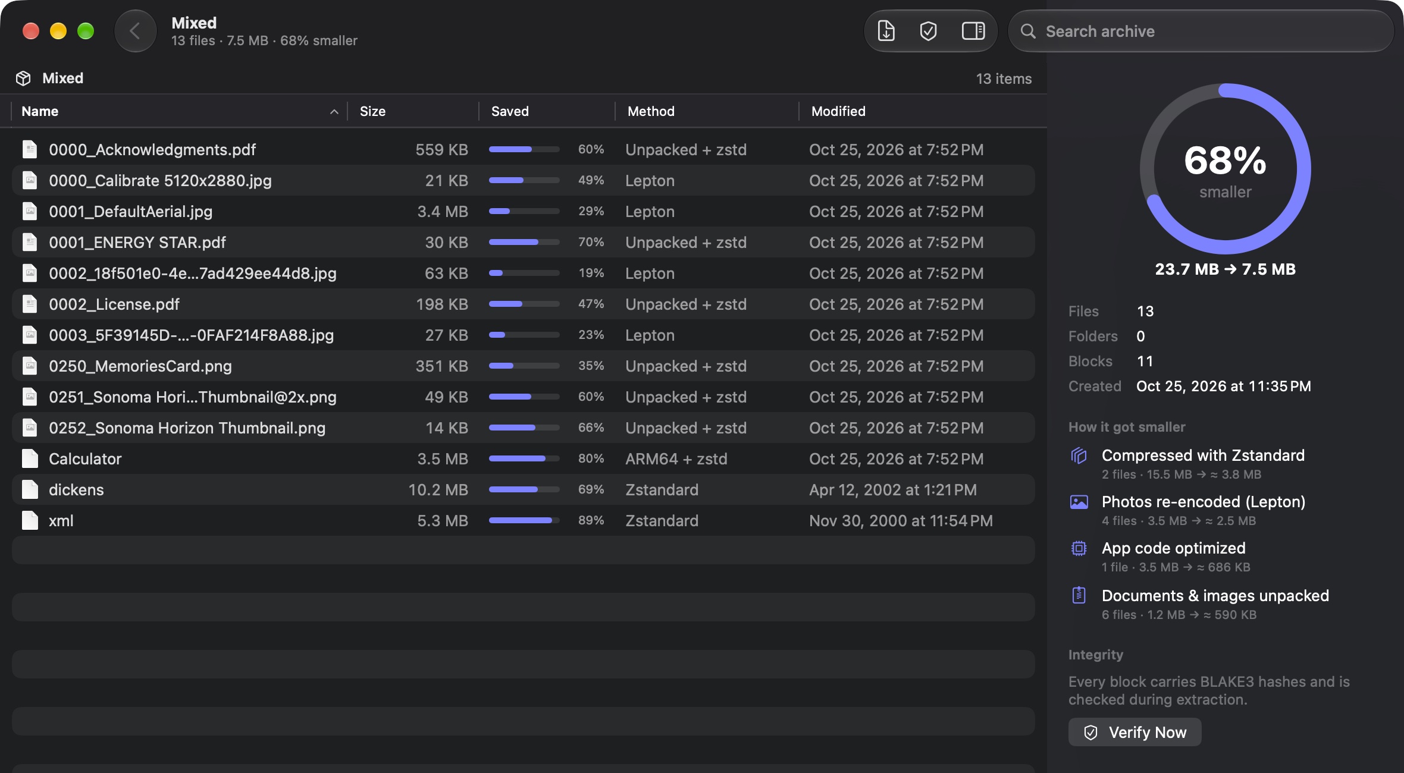Click the 0001_DefaultAerial.jpg image icon
Viewport: 1404px width, 773px height.
click(x=30, y=211)
